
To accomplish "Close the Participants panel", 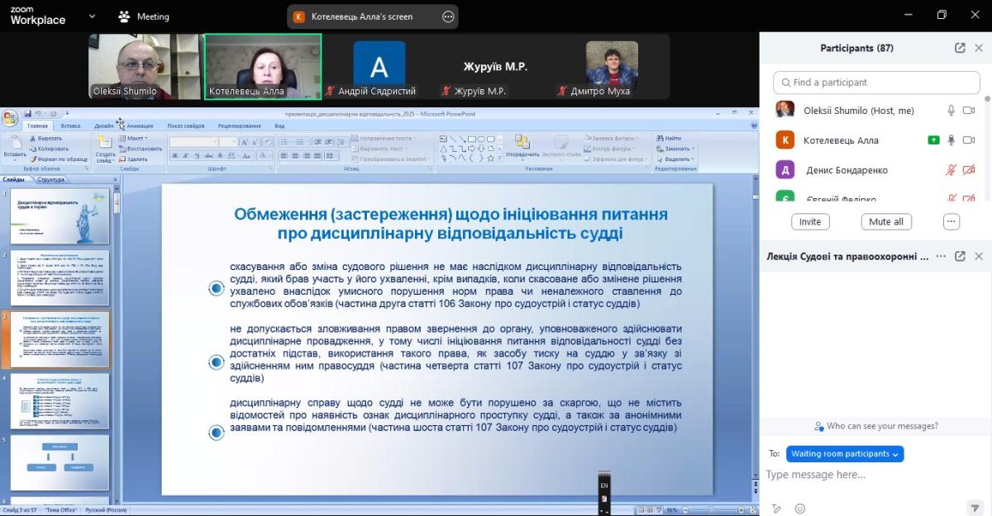I will (x=979, y=48).
